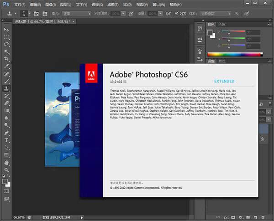Select the Hand tool

coord(6,162)
